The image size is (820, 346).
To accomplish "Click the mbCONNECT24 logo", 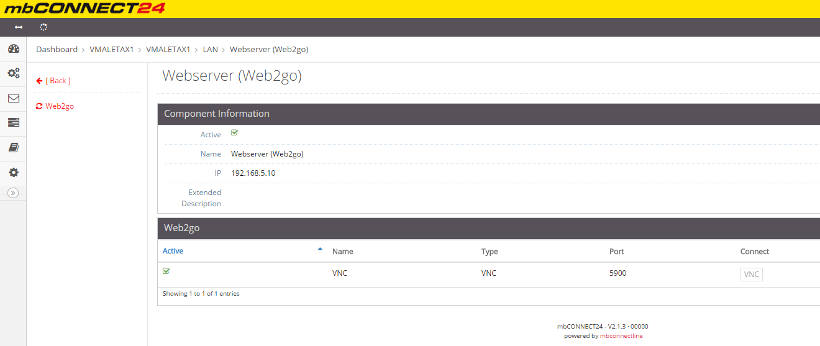I will (x=84, y=8).
